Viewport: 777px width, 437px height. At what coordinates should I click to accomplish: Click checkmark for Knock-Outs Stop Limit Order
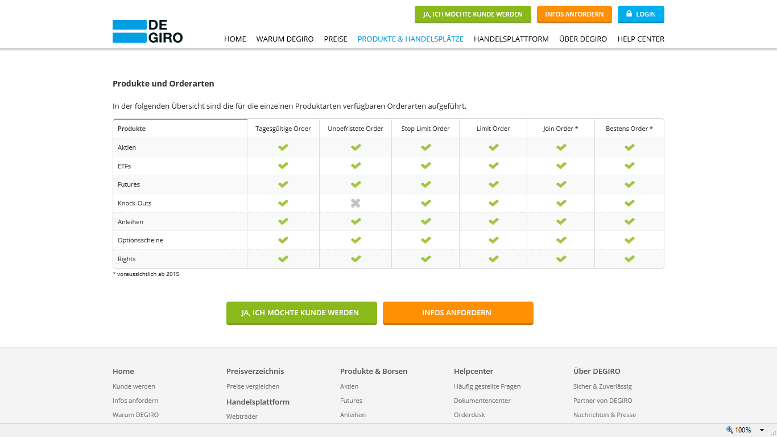[425, 203]
